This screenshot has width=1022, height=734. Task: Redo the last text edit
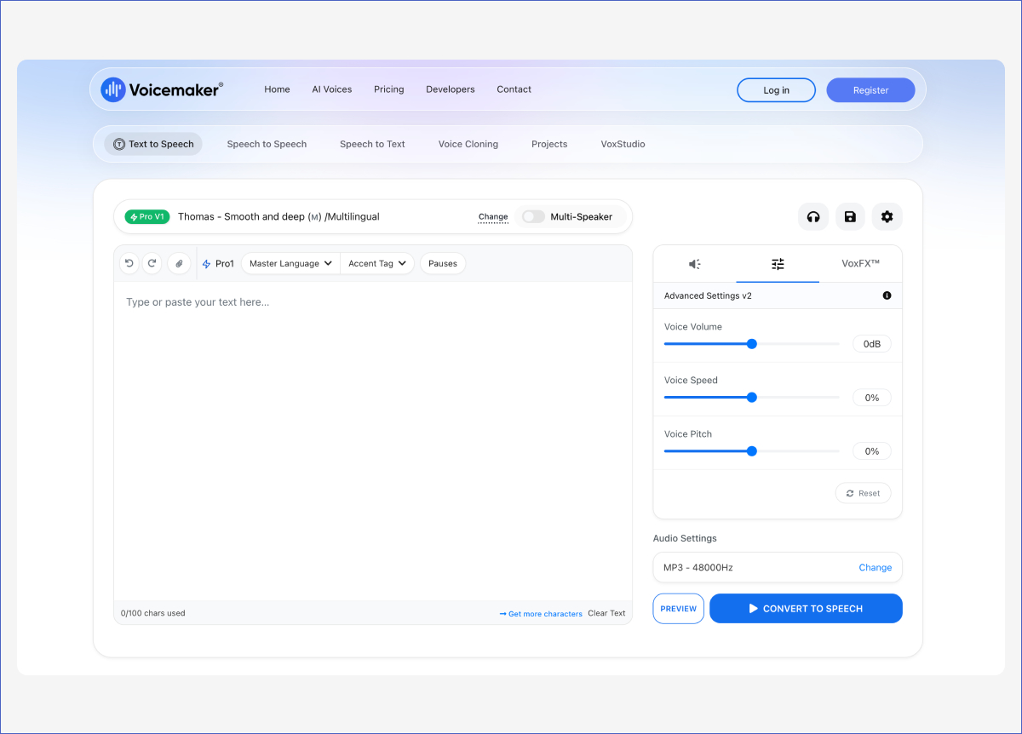152,264
